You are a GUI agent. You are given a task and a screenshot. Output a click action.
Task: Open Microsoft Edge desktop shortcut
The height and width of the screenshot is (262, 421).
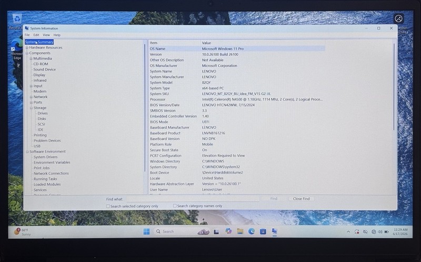click(17, 49)
